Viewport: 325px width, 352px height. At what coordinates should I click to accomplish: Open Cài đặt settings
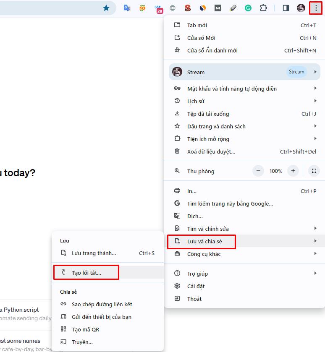(x=244, y=286)
